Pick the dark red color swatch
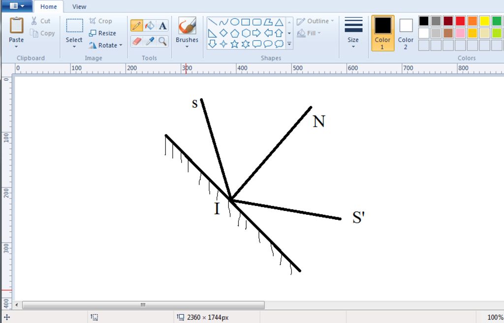This screenshot has height=323, width=504. coord(448,21)
